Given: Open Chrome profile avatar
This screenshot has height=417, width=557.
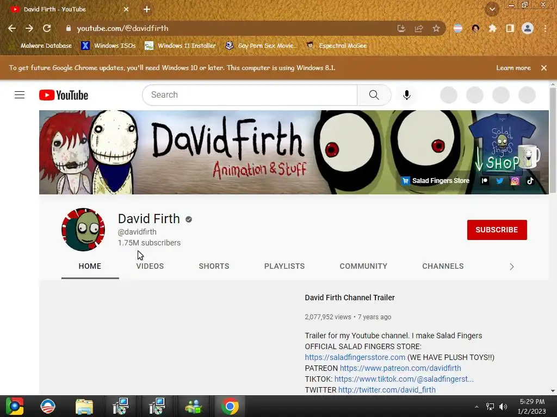Looking at the screenshot, I should pyautogui.click(x=528, y=28).
